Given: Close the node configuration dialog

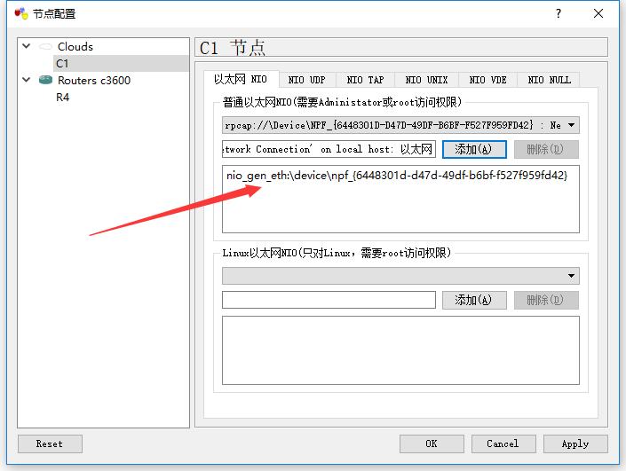Looking at the screenshot, I should 598,13.
